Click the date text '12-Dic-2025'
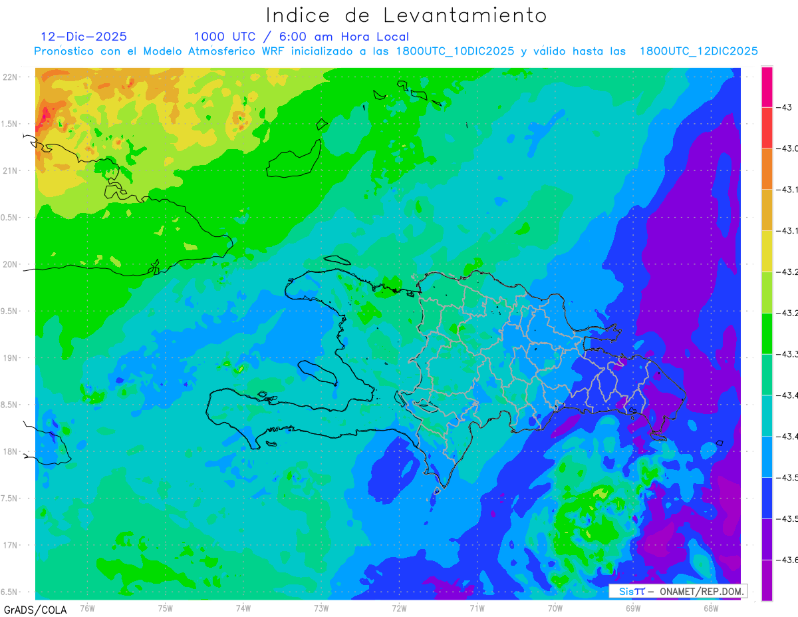Viewport: 798px width, 617px height. pyautogui.click(x=84, y=37)
